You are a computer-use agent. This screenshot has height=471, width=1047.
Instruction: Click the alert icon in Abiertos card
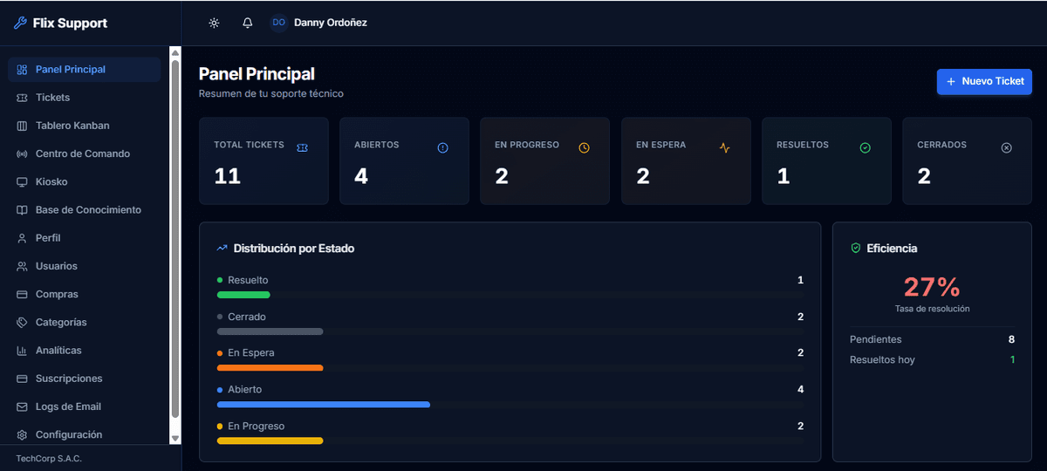(x=442, y=148)
